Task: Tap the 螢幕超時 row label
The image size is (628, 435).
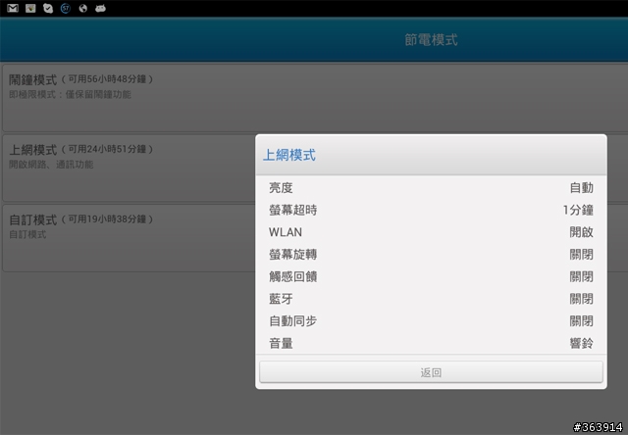Action: pos(292,210)
